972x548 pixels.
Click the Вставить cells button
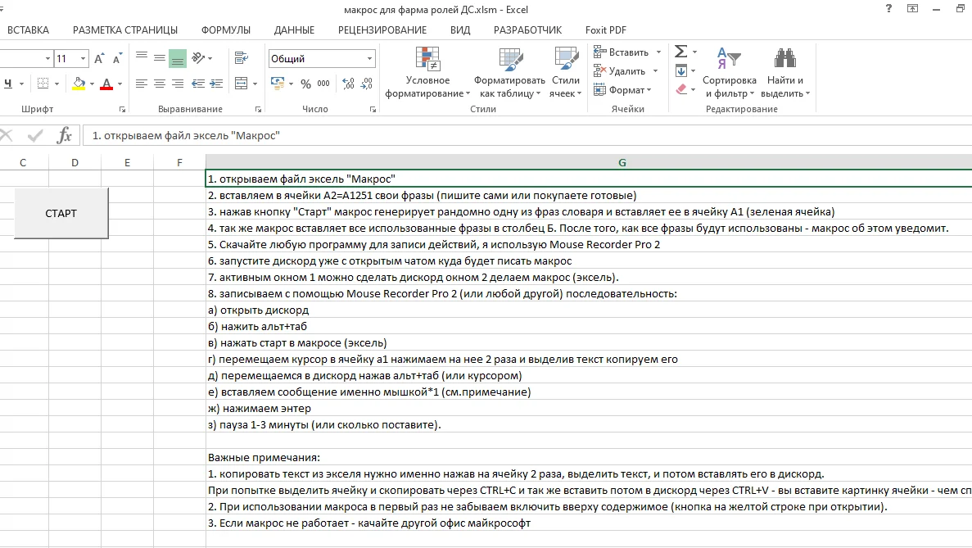622,52
